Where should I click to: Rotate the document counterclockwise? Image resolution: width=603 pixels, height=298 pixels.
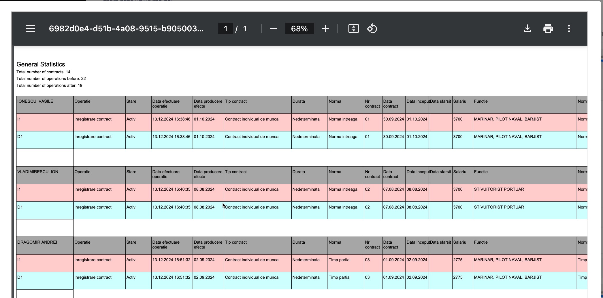[372, 28]
